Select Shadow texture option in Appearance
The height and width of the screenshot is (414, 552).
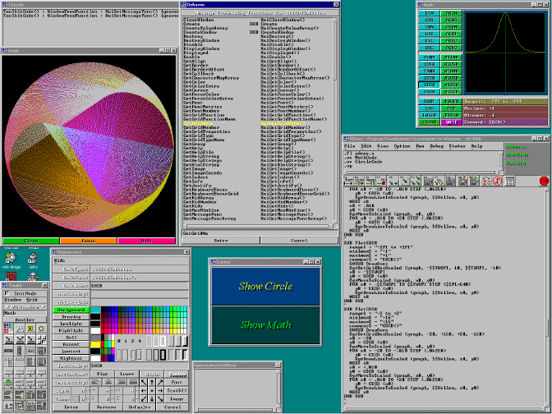(x=177, y=375)
